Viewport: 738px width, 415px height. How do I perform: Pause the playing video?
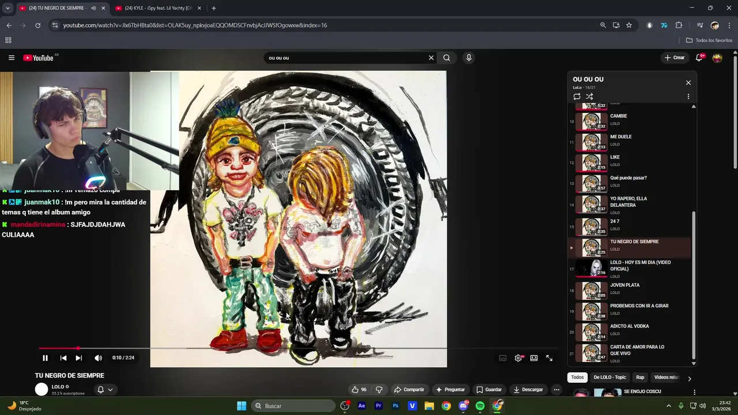45,358
